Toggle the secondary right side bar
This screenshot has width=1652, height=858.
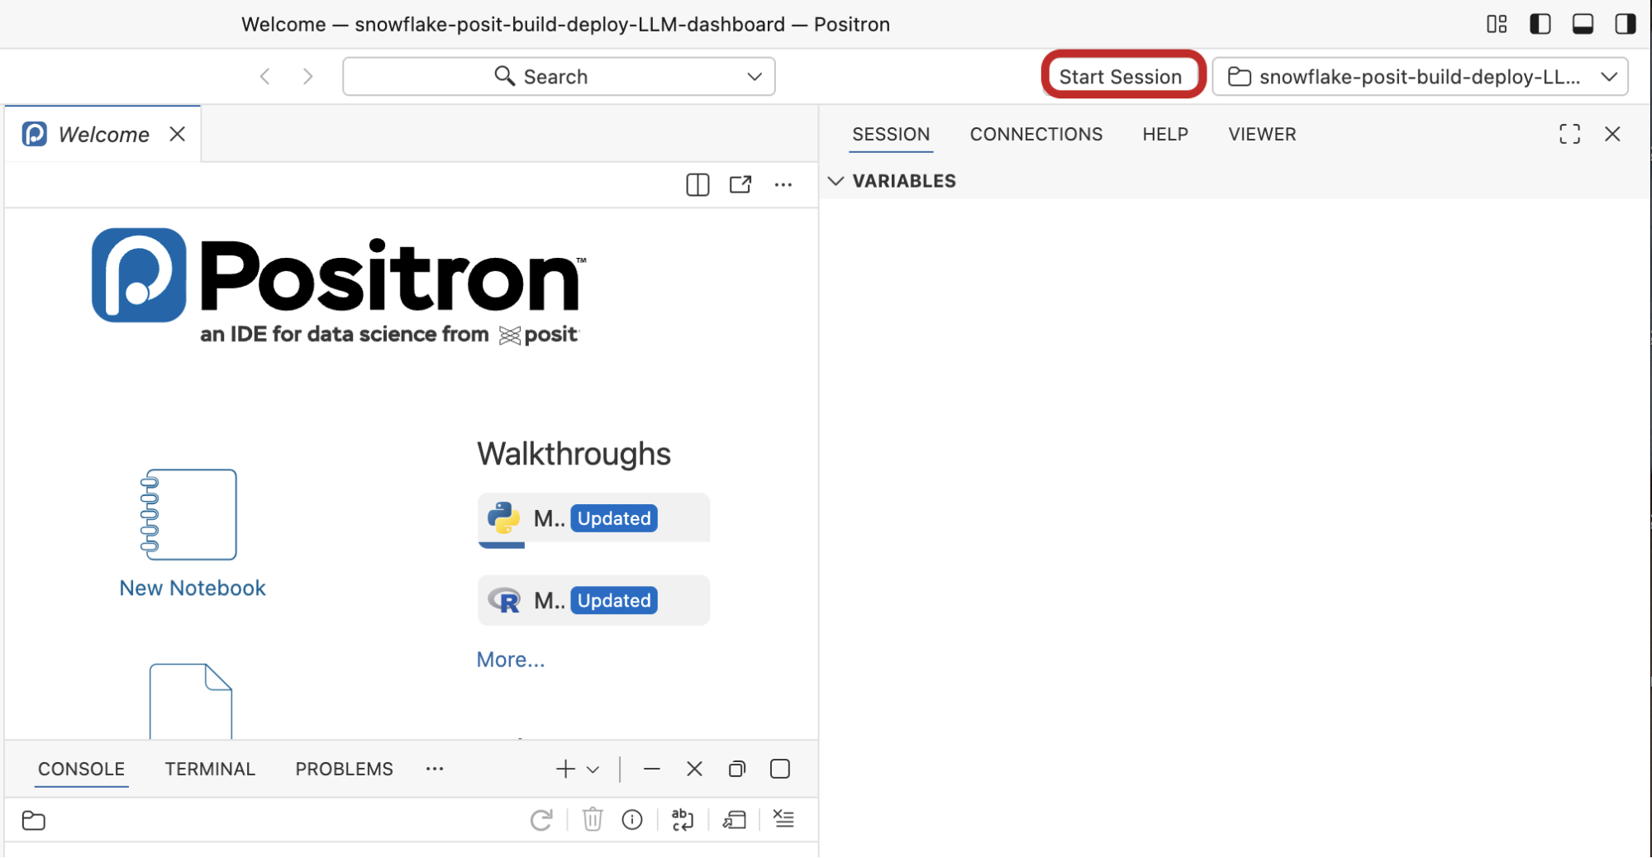click(x=1625, y=24)
